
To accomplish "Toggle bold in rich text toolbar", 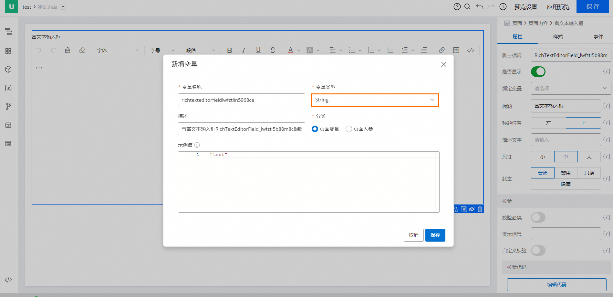I will coord(230,50).
